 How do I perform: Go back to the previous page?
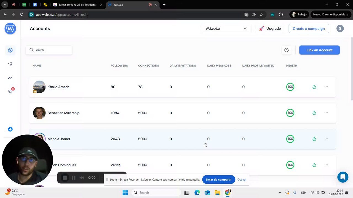[5, 15]
